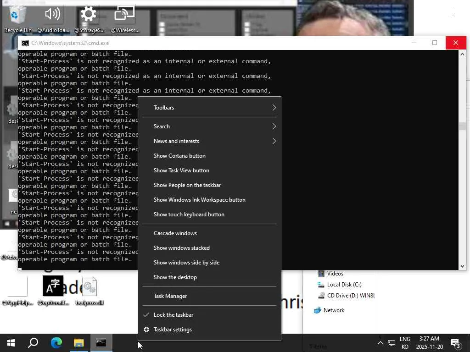470x352 pixels.
Task: Choose Show windows stacked
Action: (x=209, y=248)
